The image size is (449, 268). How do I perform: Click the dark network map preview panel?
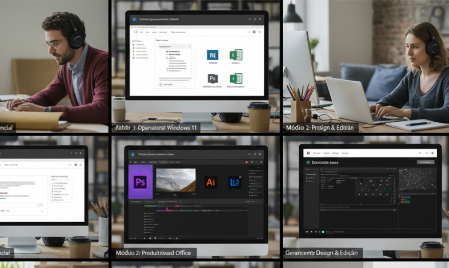point(417,179)
